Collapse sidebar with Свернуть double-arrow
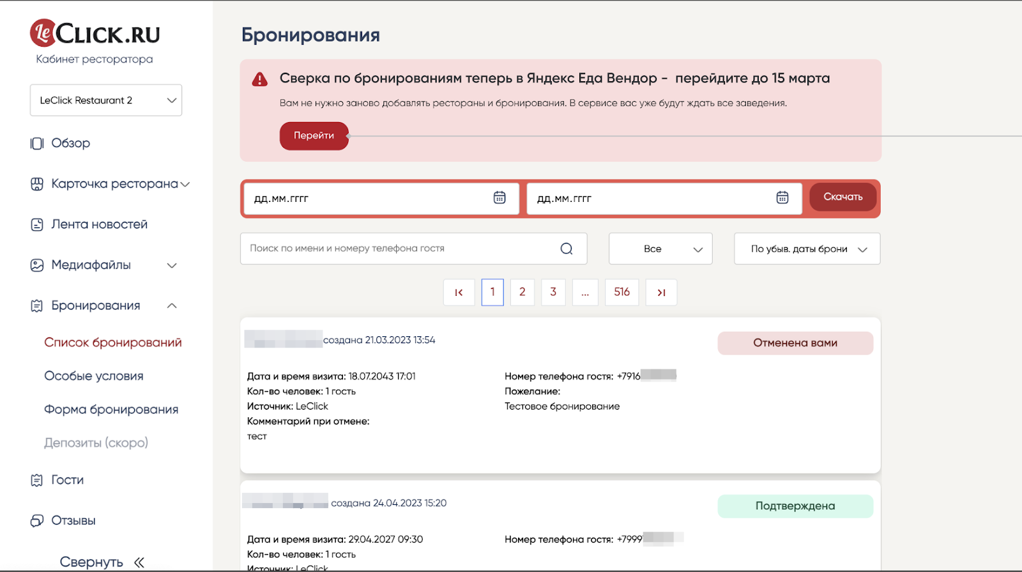Image resolution: width=1022 pixels, height=572 pixels. pyautogui.click(x=139, y=562)
